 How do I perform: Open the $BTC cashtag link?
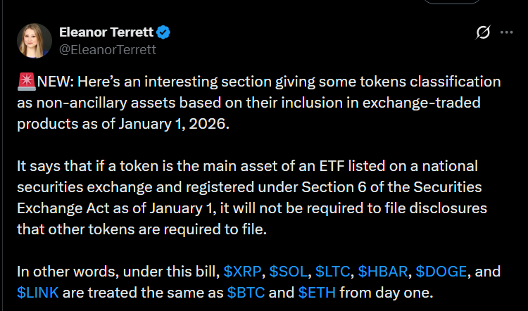246,291
